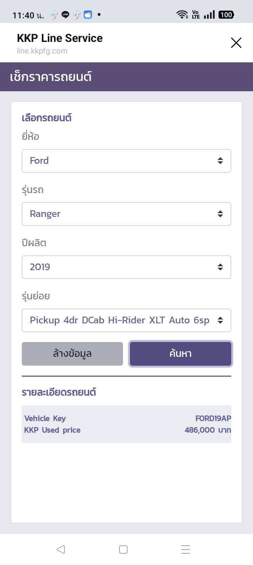Tap the Android home square icon
The height and width of the screenshot is (565, 253).
[123, 549]
